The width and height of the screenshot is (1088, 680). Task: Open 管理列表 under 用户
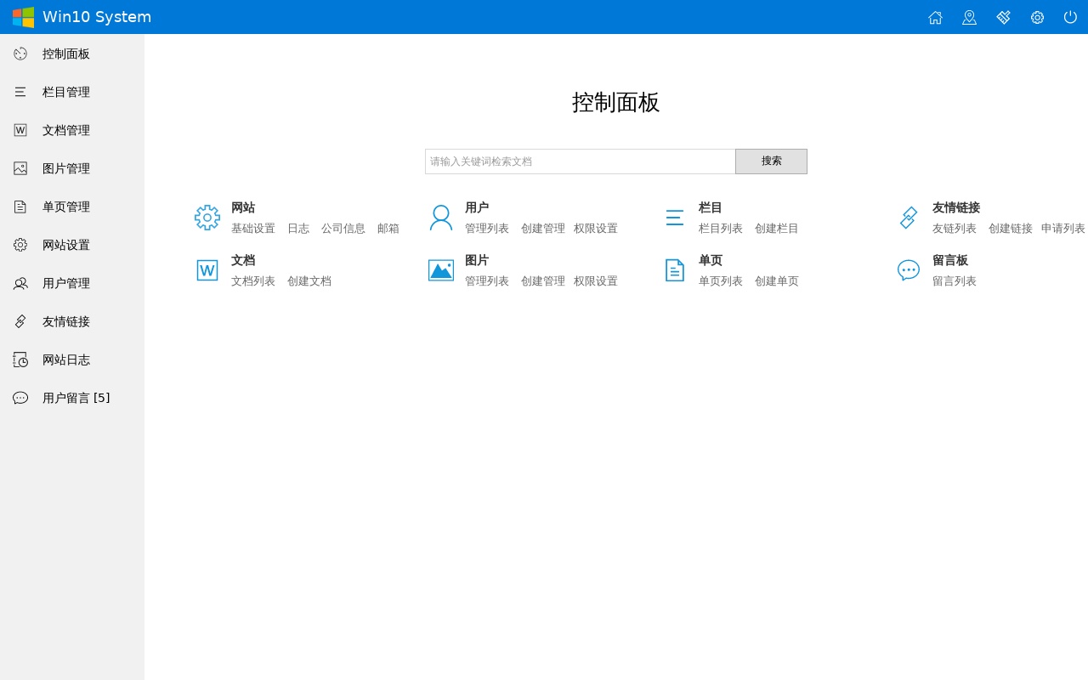[x=487, y=229]
